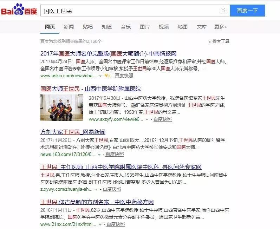This screenshot has width=280, height=229.
Task: Open the 知道 tab
Action: click(106, 27)
